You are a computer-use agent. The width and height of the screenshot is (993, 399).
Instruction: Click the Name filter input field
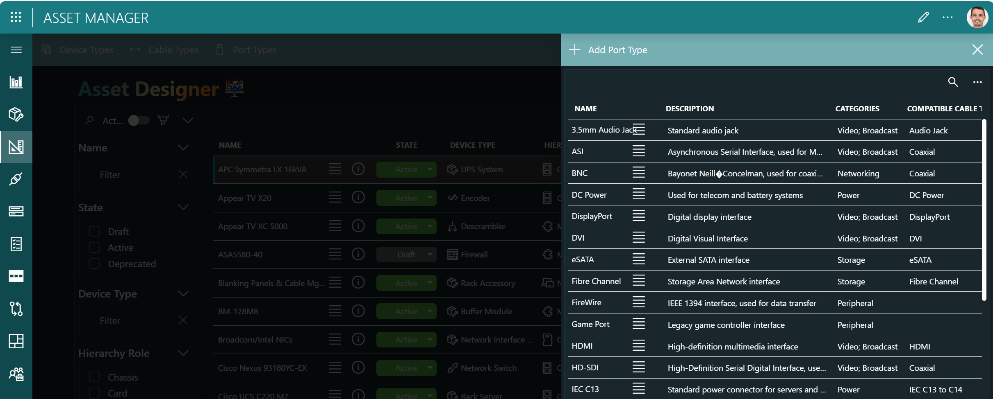(x=133, y=175)
